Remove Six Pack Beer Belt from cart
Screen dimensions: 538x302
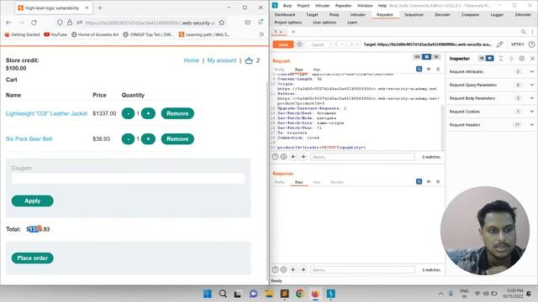click(177, 139)
